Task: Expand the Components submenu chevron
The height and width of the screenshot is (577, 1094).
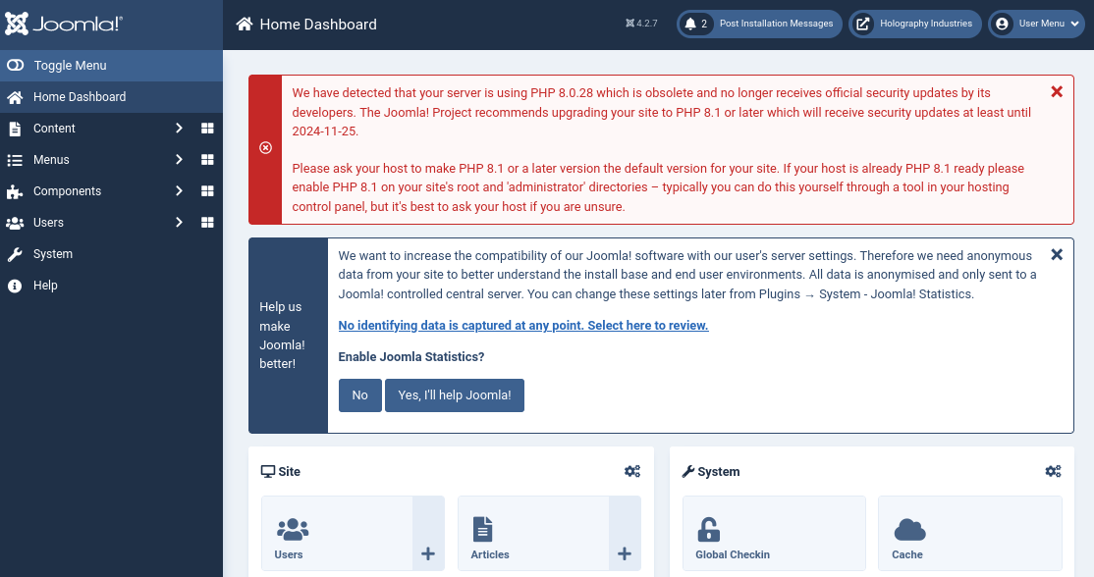Action: point(180,191)
